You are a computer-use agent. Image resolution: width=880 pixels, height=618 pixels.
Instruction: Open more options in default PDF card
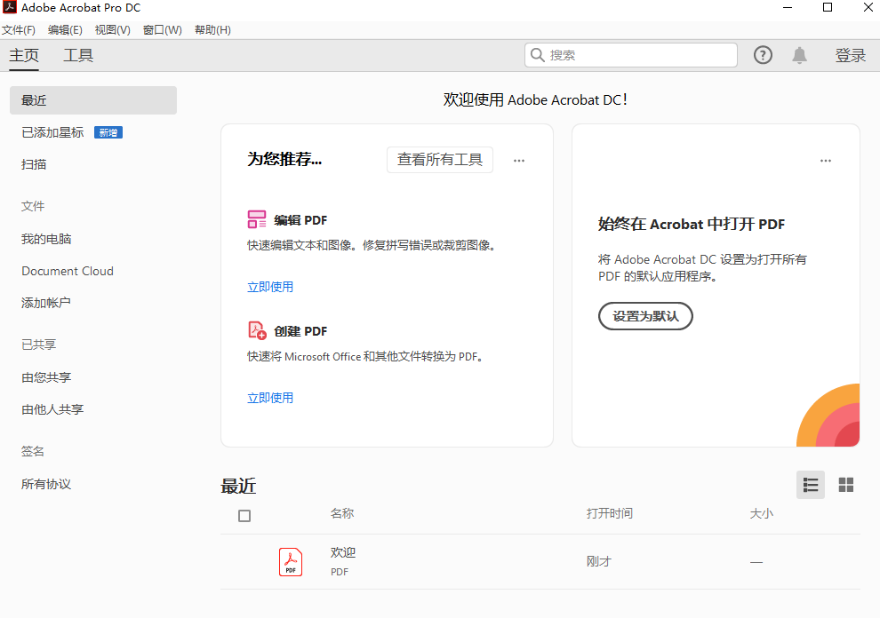[x=826, y=161]
